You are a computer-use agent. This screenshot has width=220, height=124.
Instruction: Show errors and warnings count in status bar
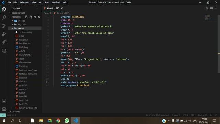tap(12, 115)
